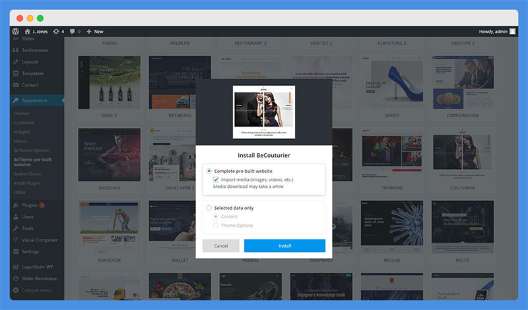The image size is (528, 310).
Task: Click the Layouts pencil icon
Action: pos(16,61)
